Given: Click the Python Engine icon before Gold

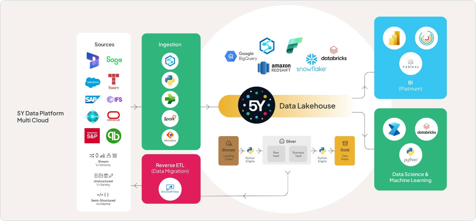Looking at the screenshot, I should coord(322,151).
